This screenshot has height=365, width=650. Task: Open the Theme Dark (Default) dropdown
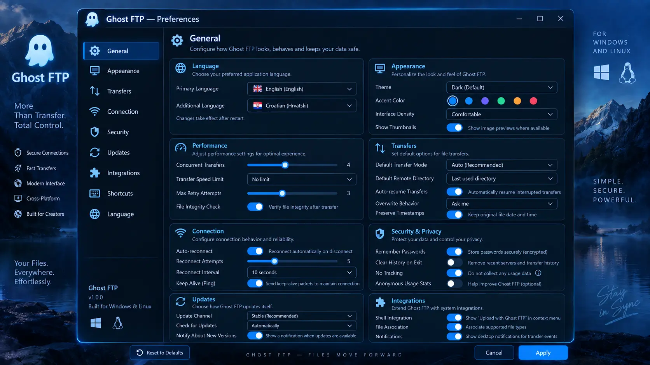coord(502,87)
